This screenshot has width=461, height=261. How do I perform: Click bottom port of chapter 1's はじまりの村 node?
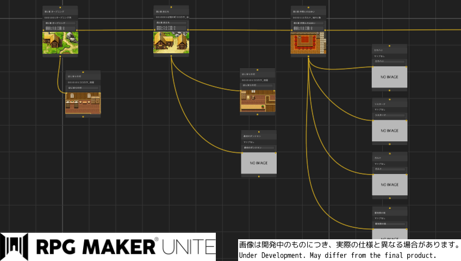point(83,117)
